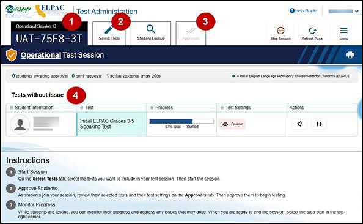Click 0 print requests
This screenshot has width=363, height=224.
[87, 76]
